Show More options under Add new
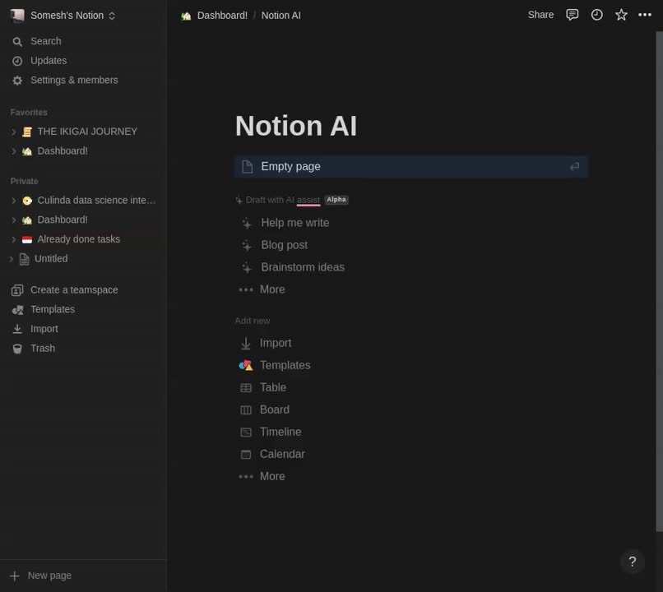Viewport: 663px width, 592px height. tap(262, 477)
